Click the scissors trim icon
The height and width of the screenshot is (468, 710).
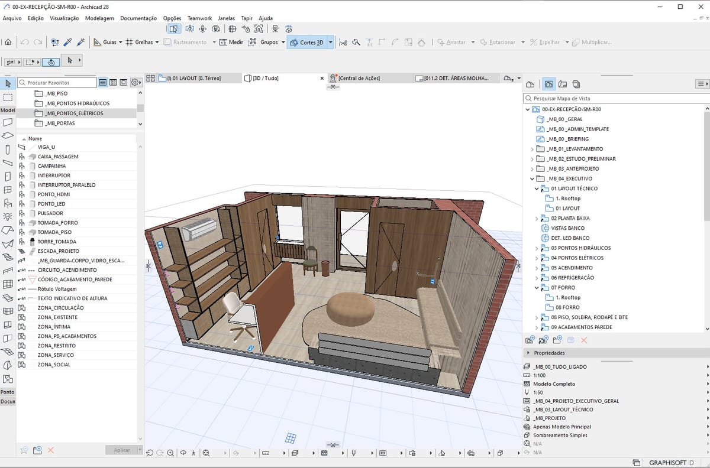(x=343, y=42)
